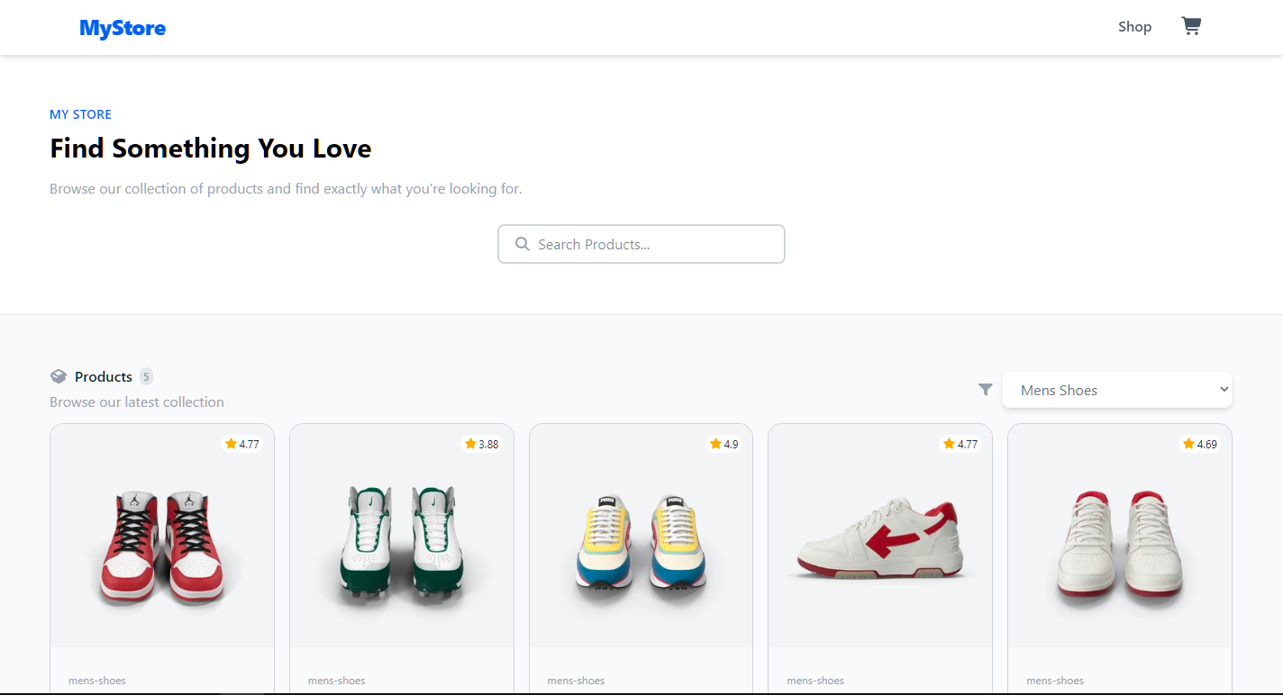Click the 4.69 star rating badge
Viewport: 1283px width, 695px height.
point(1200,444)
